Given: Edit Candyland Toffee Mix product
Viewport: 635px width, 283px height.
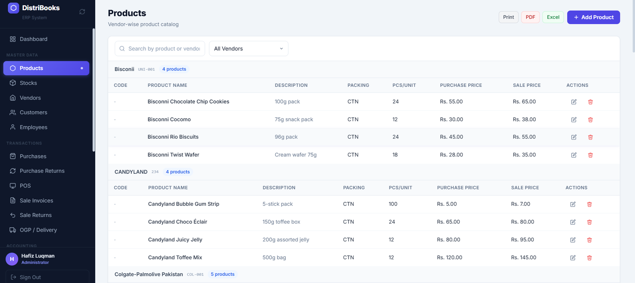Looking at the screenshot, I should click(x=573, y=258).
